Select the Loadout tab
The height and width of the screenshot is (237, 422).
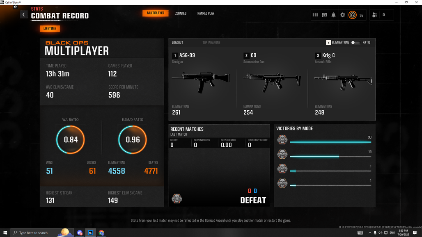[177, 43]
